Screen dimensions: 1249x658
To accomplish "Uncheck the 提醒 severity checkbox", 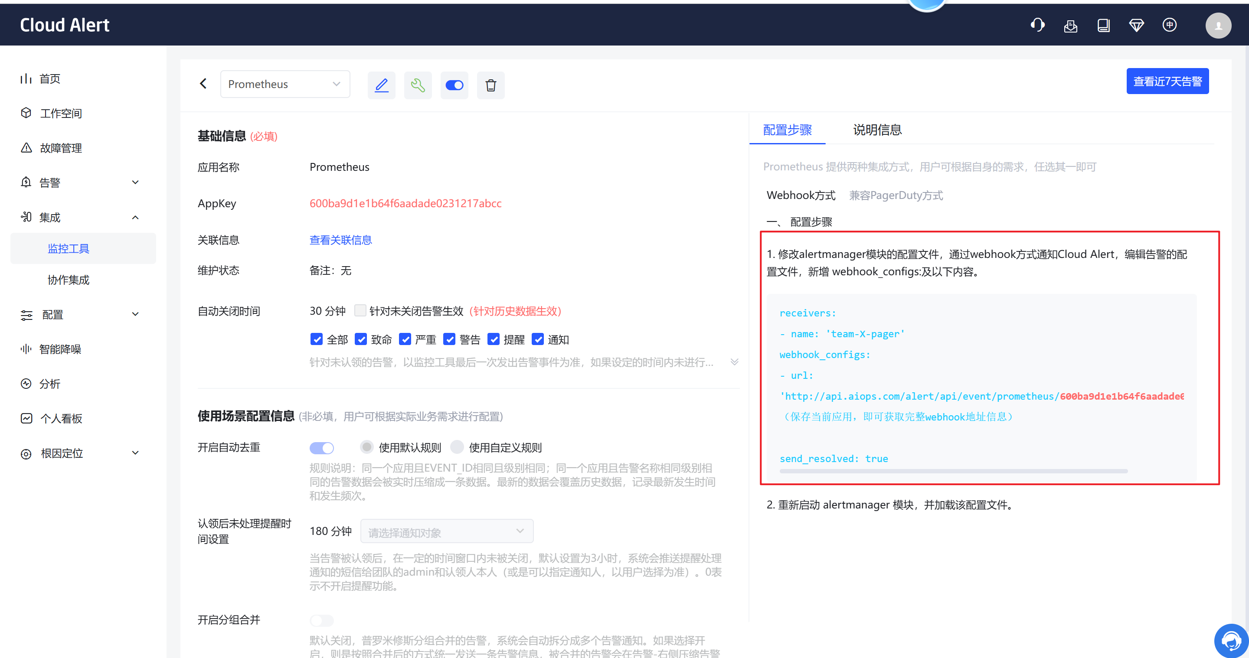I will 494,339.
